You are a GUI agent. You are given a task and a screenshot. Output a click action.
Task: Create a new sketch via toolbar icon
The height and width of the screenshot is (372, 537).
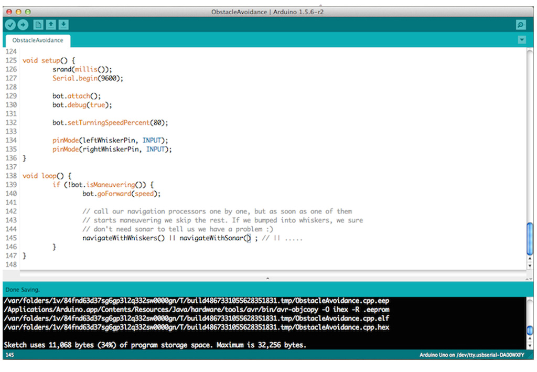[x=38, y=25]
